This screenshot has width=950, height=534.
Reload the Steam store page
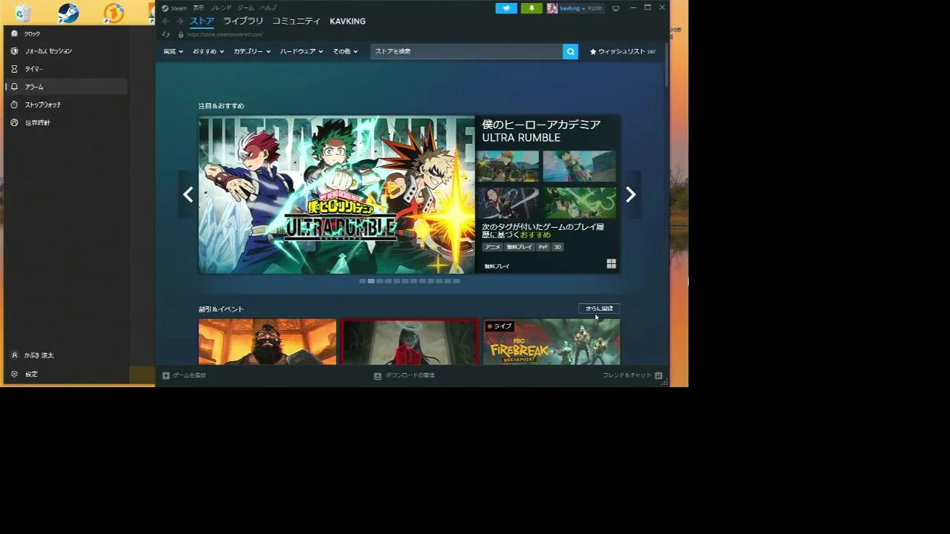(x=166, y=34)
